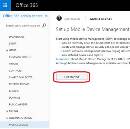
Task: Select EXTERNAL SHARING in the sidebar
Action: (x=20, y=118)
